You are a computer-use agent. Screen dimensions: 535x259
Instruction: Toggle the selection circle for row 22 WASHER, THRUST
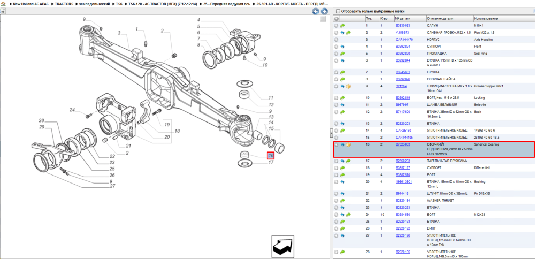337,201
